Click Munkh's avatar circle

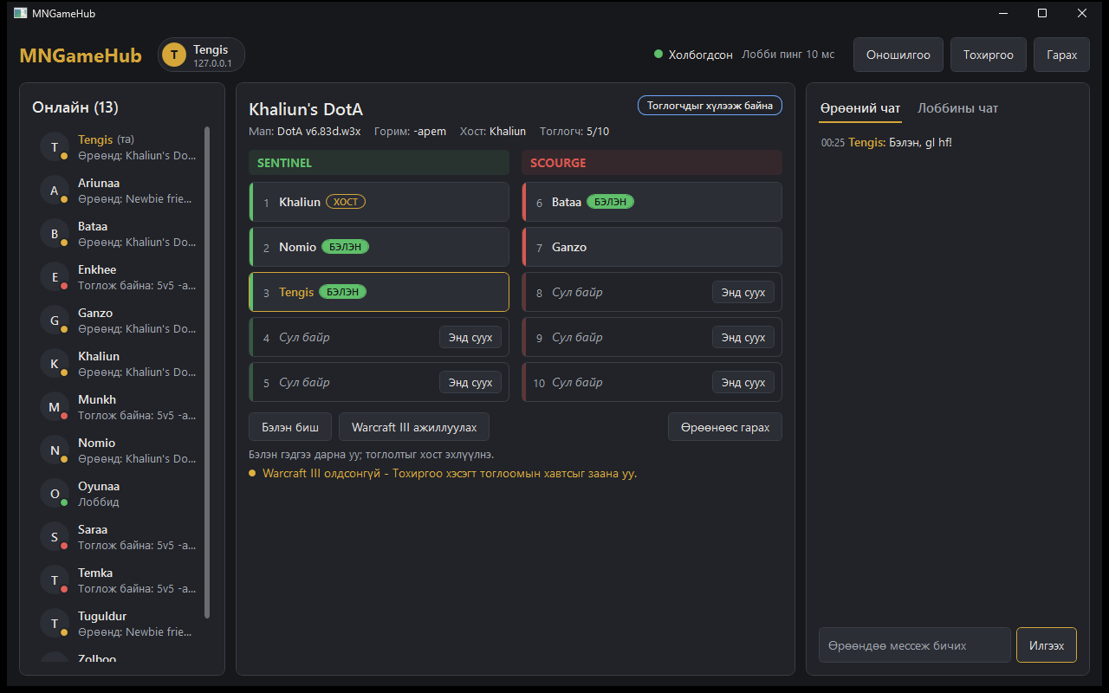[55, 406]
